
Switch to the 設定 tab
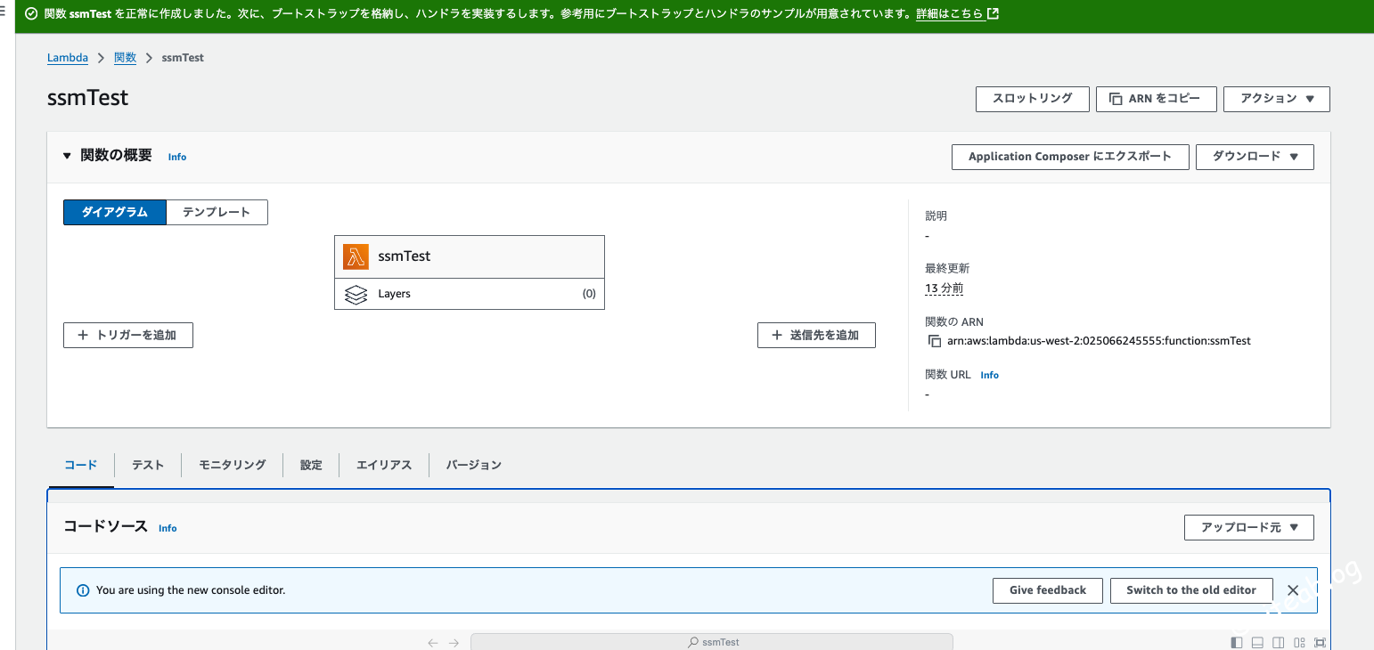tap(311, 465)
